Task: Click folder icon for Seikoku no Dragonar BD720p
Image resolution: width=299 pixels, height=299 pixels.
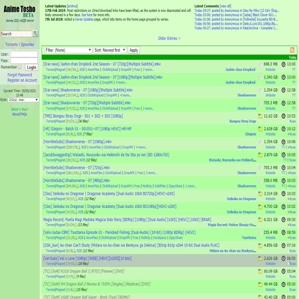Action: (260, 193)
